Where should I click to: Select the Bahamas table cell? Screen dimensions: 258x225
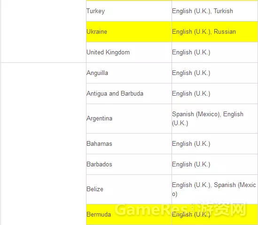129,143
